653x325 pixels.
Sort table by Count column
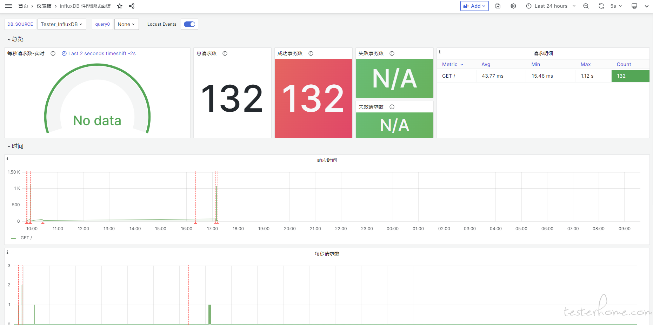point(624,64)
